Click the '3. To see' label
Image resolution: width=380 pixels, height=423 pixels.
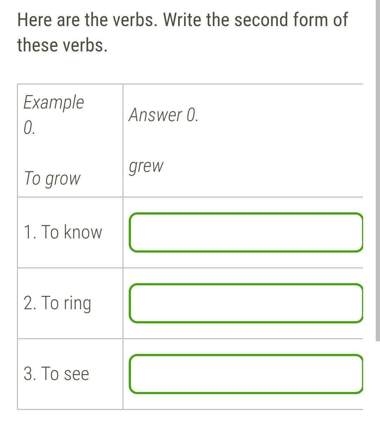coord(56,374)
